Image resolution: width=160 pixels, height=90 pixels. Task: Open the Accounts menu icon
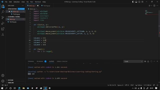[x=3, y=75]
